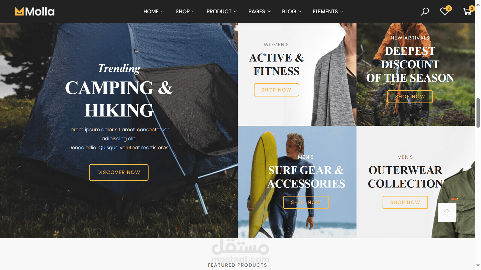Expand the HOME menu chevron
The width and height of the screenshot is (481, 270).
tap(162, 11)
